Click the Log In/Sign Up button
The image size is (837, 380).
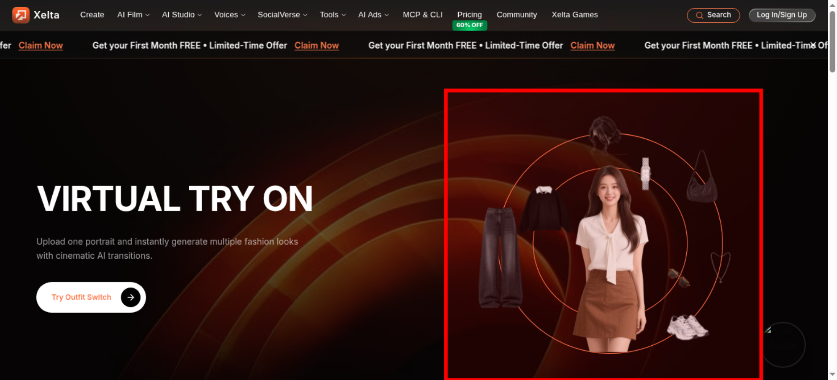click(x=782, y=15)
